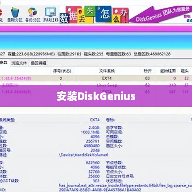Click the 每道扇区数:63 text
The width and height of the screenshot is (192, 192).
pyautogui.click(x=118, y=54)
